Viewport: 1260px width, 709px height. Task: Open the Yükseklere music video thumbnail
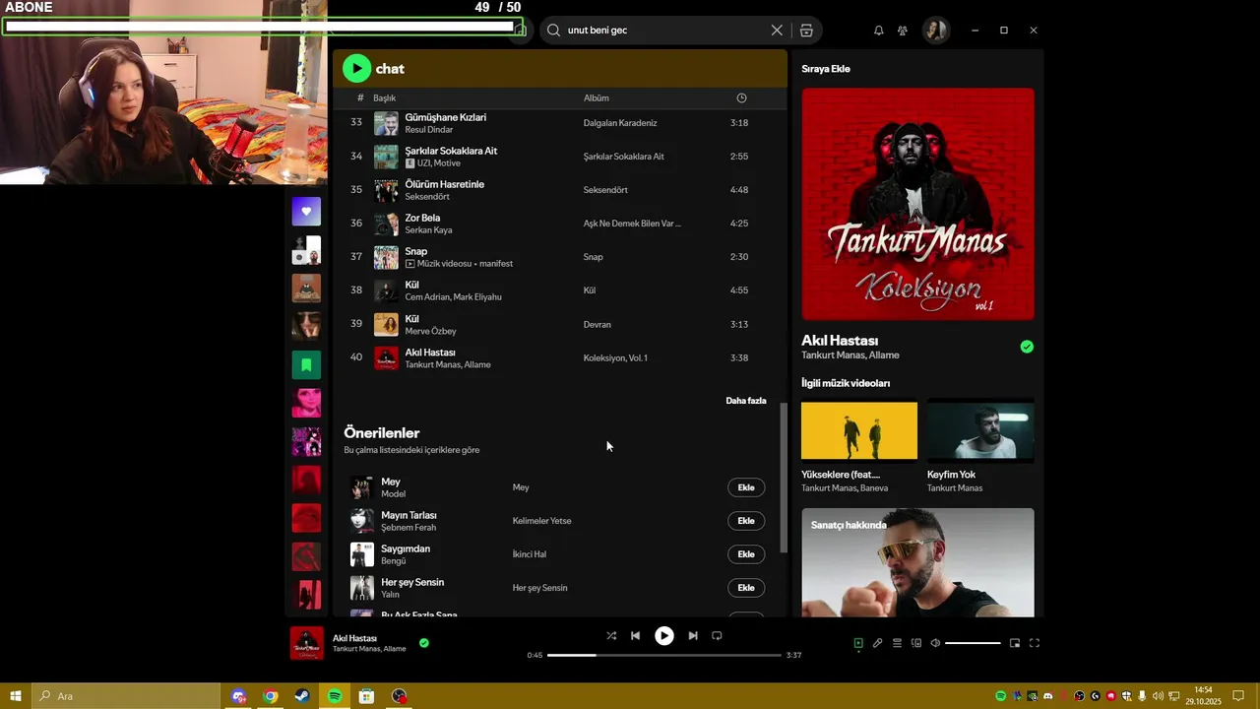(859, 430)
